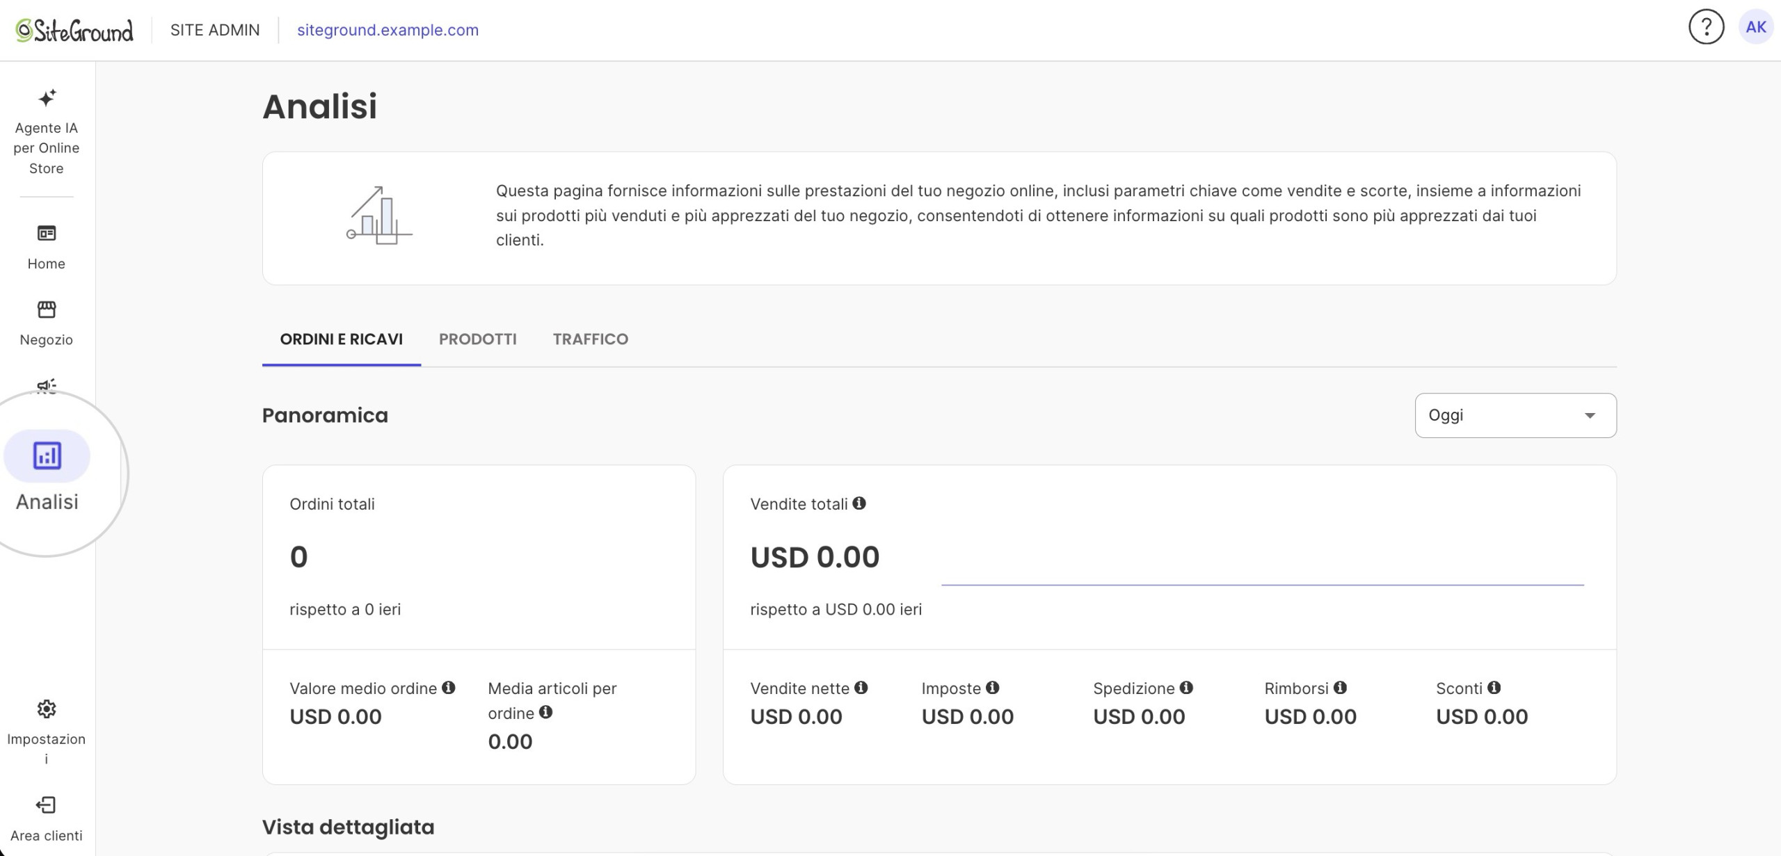1781x856 pixels.
Task: Click the Ordini totali label
Action: point(332,504)
